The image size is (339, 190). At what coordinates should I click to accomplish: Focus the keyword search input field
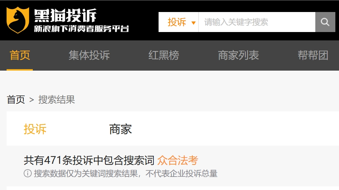pyautogui.click(x=257, y=22)
